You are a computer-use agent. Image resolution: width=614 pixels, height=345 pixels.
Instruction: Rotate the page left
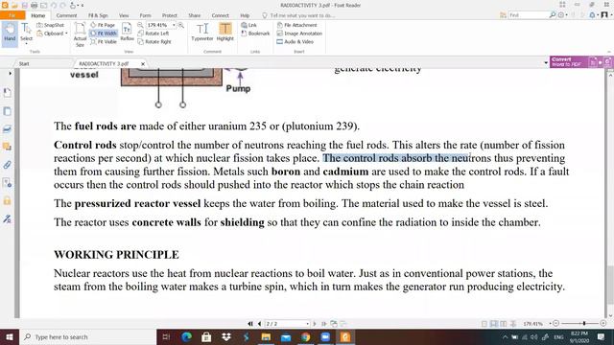(x=153, y=34)
